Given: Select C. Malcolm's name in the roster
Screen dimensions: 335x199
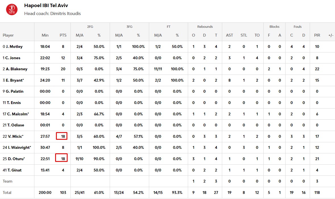Looking at the screenshot, I should pyautogui.click(x=18, y=114).
